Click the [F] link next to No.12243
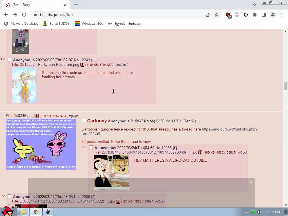 click(93, 60)
